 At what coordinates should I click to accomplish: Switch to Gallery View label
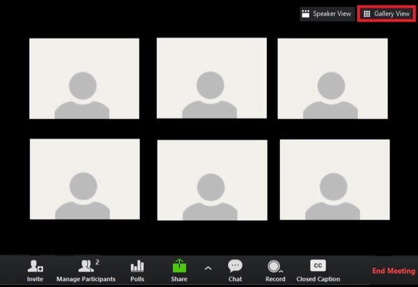click(392, 14)
